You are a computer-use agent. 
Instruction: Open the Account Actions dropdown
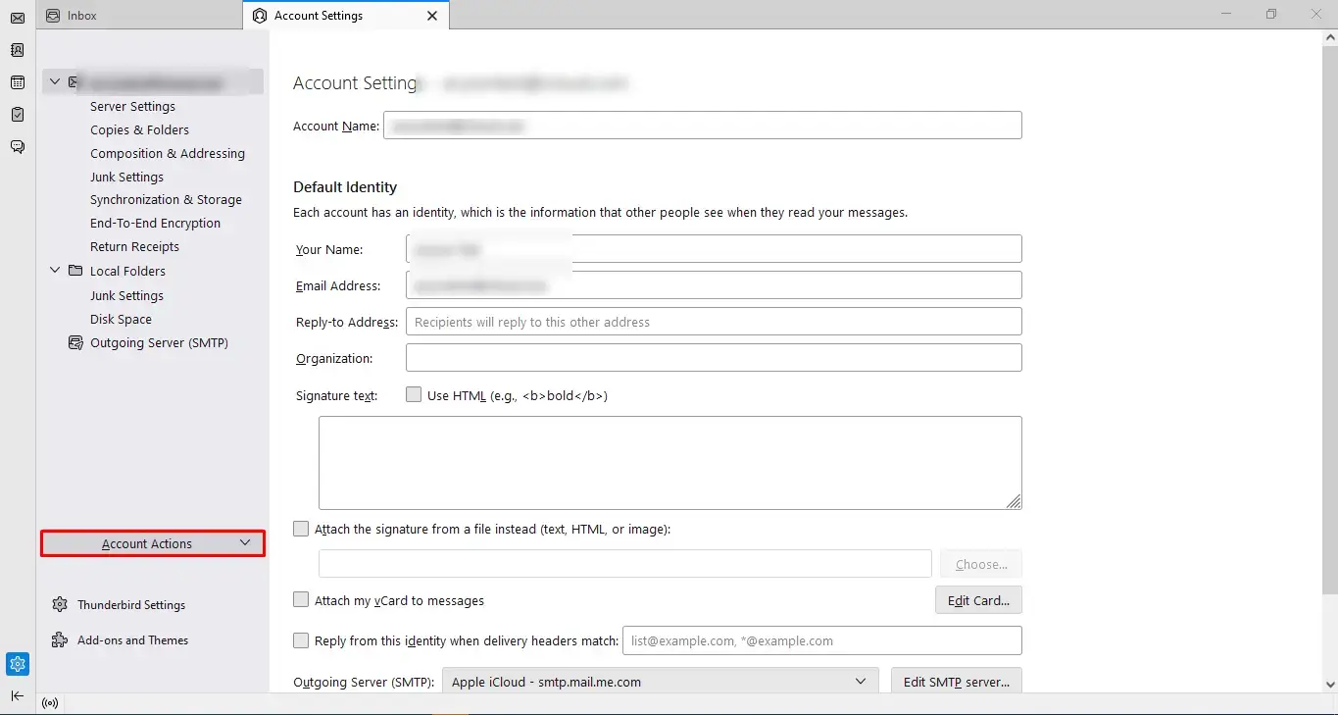(153, 543)
